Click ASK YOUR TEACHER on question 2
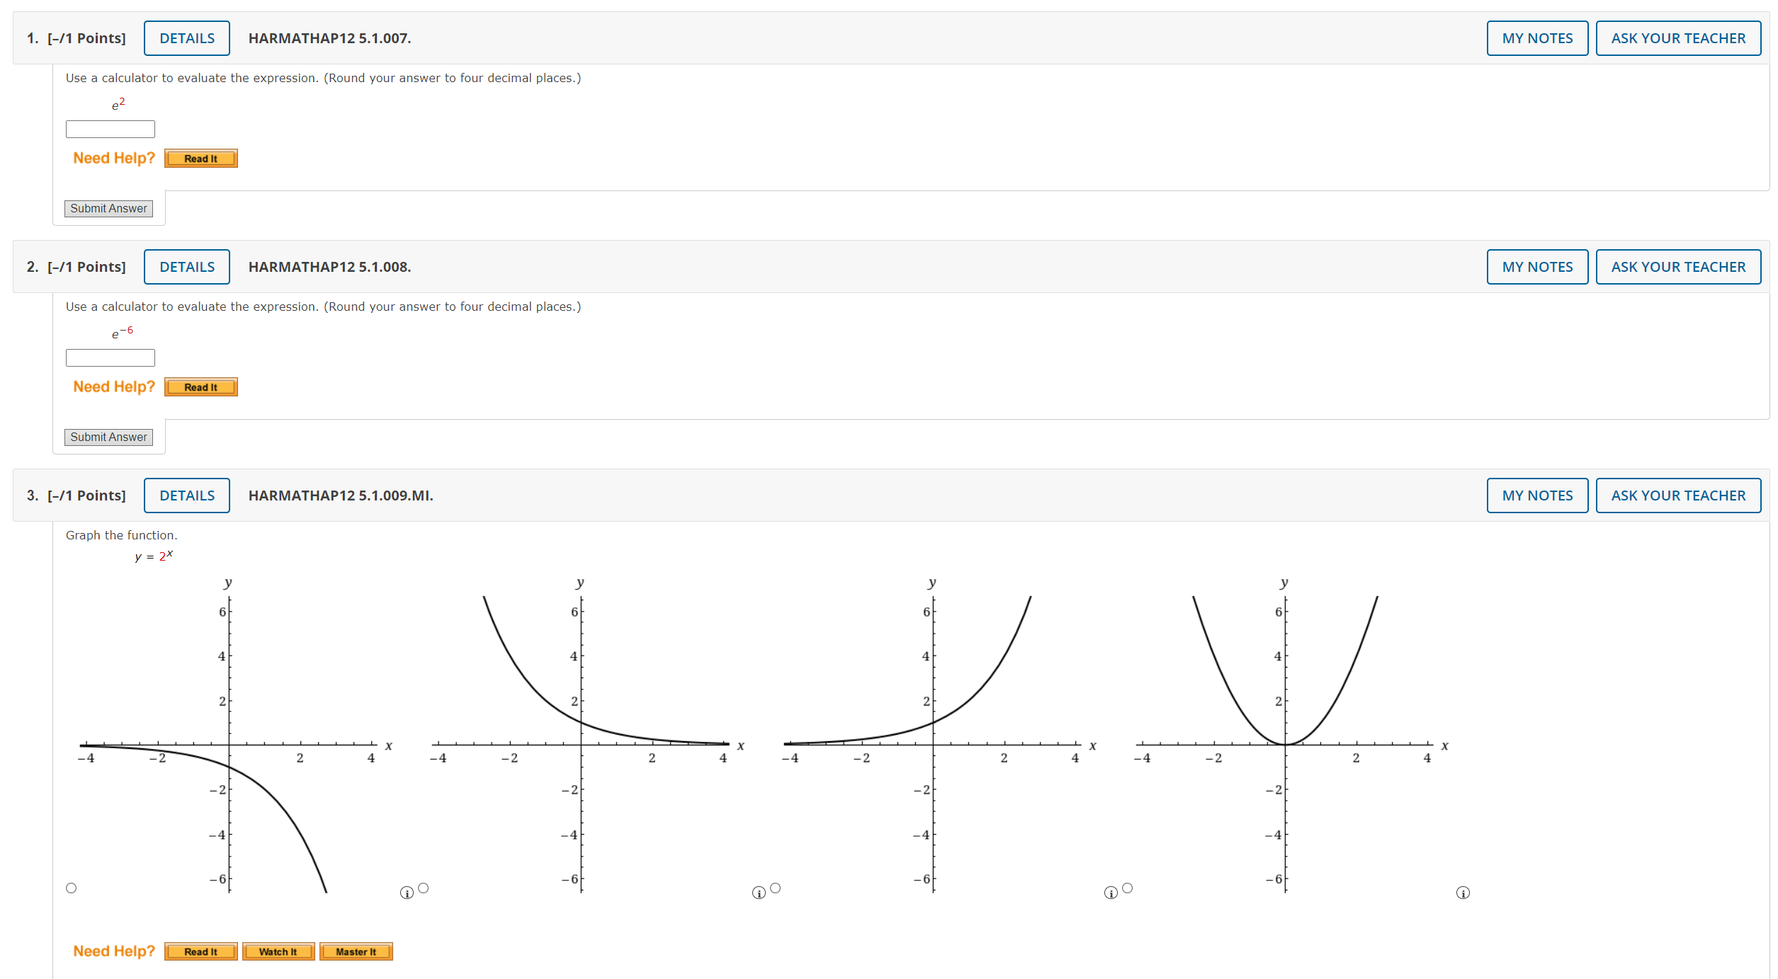Viewport: 1778px width, 979px height. tap(1679, 267)
